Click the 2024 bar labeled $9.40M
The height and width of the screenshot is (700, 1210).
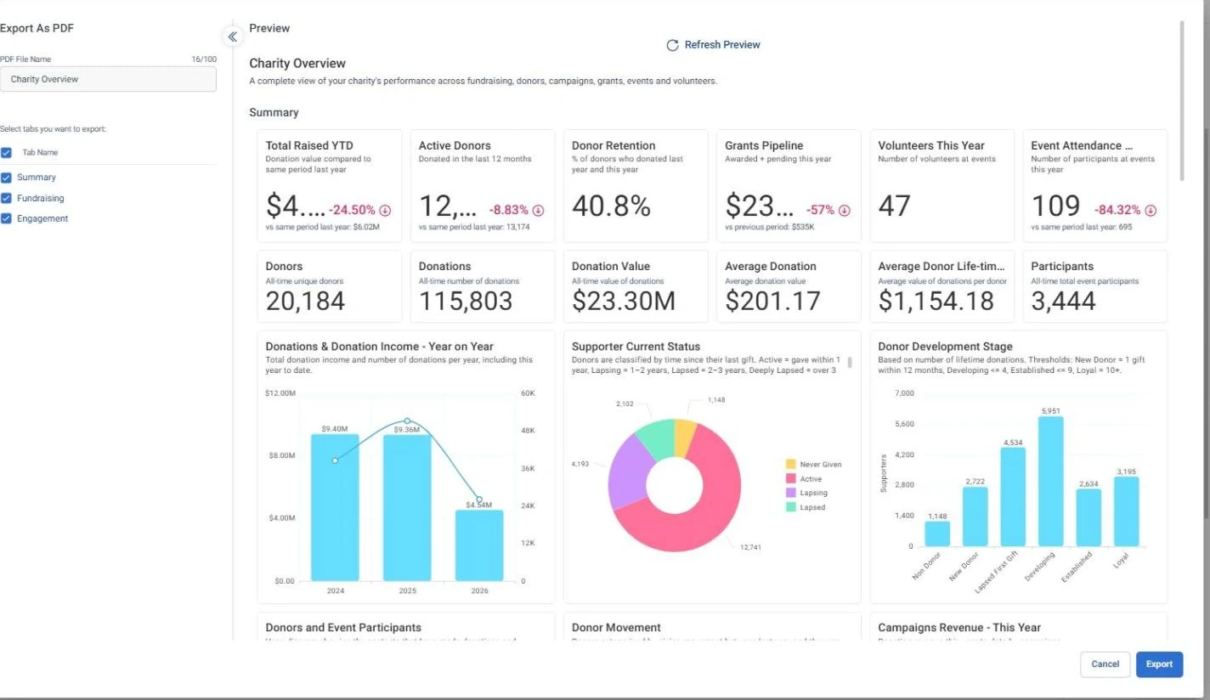(x=335, y=507)
